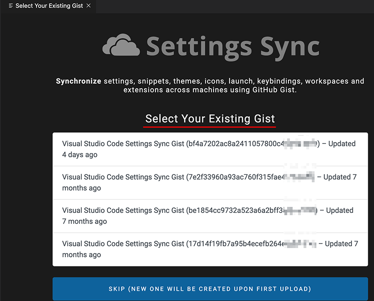This screenshot has width=374, height=301.
Task: Click the blurred ID portion of the first gist
Action: (x=300, y=144)
